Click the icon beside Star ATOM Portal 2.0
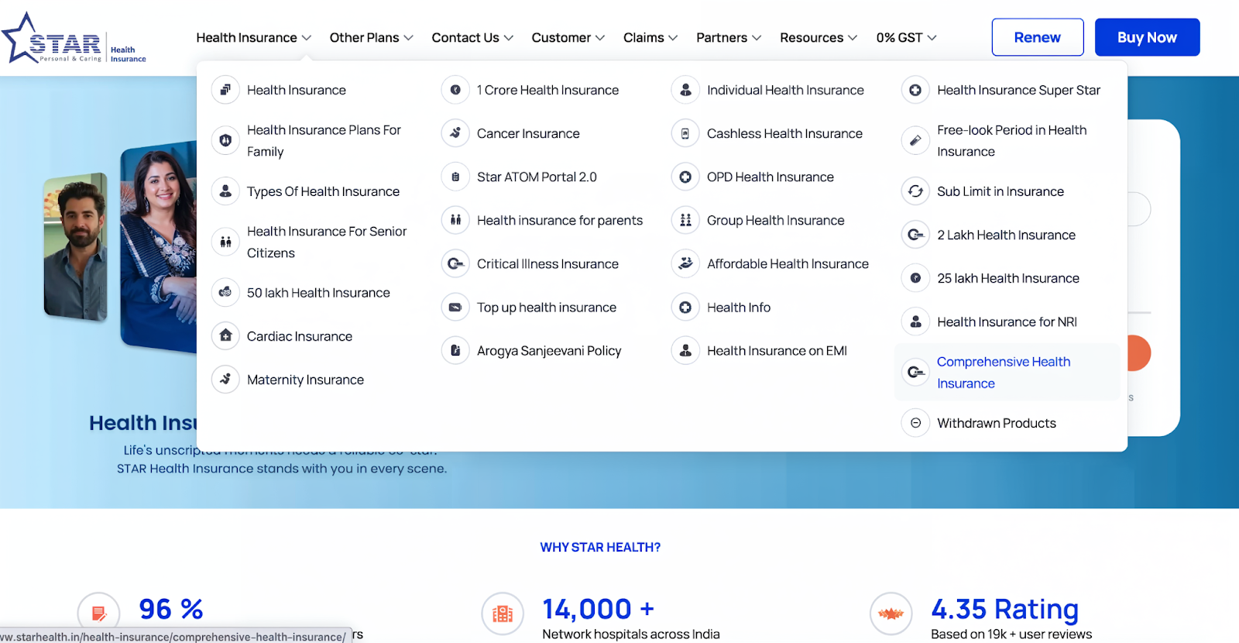Viewport: 1239px width, 643px height. (455, 177)
